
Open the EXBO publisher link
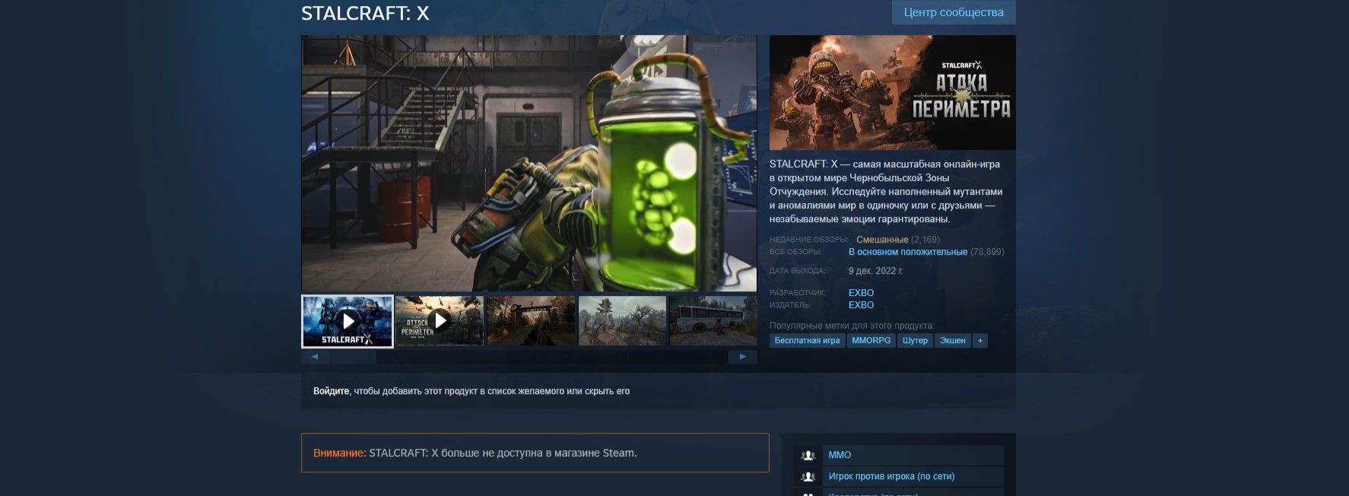pos(861,305)
